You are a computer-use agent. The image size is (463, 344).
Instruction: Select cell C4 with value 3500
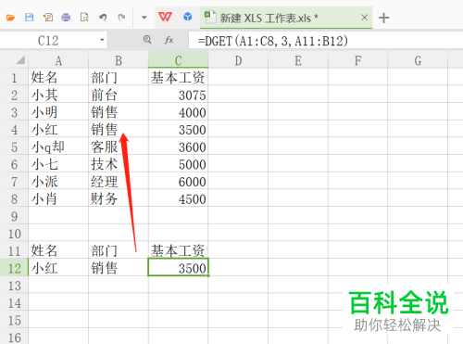[179, 129]
